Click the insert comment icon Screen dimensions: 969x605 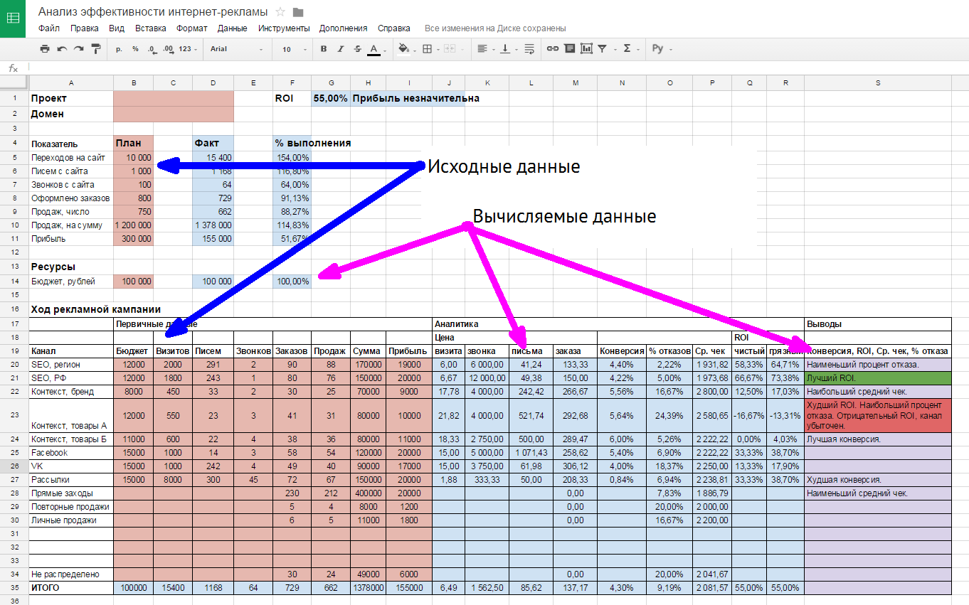tap(569, 49)
